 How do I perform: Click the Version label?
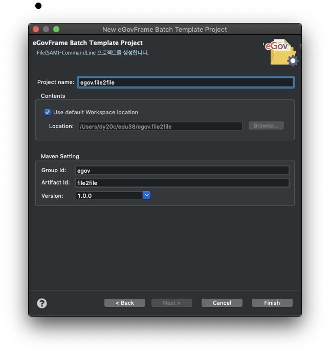[52, 196]
